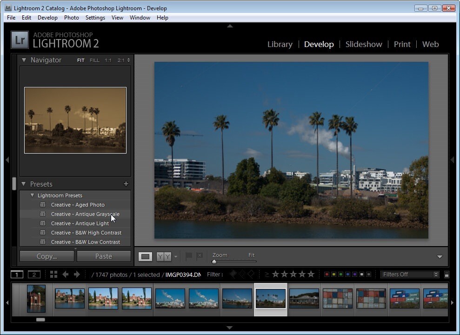Screen dimensions: 460x335
Task: Click the Paste button
Action: pyautogui.click(x=104, y=256)
